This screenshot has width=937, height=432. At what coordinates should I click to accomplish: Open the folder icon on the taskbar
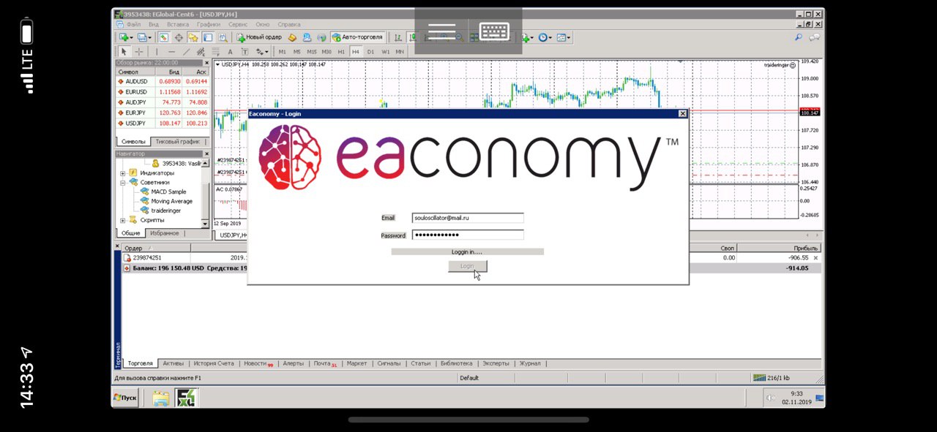(160, 398)
